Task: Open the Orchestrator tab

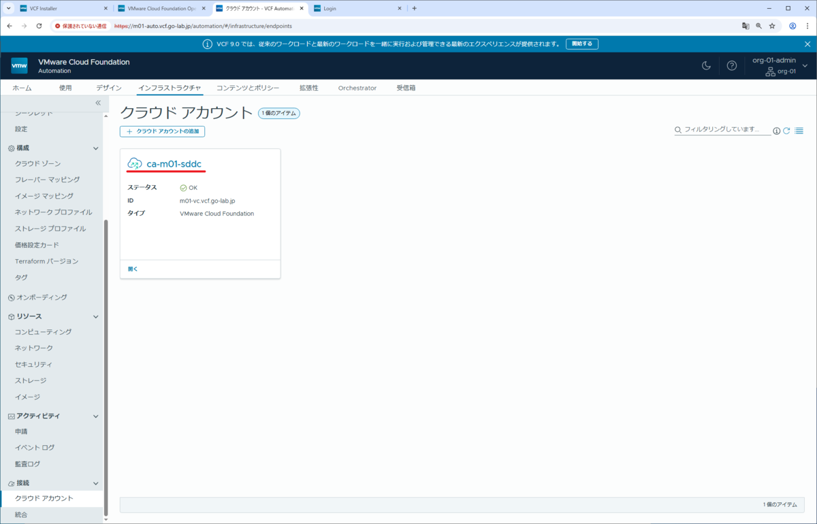Action: pyautogui.click(x=357, y=88)
